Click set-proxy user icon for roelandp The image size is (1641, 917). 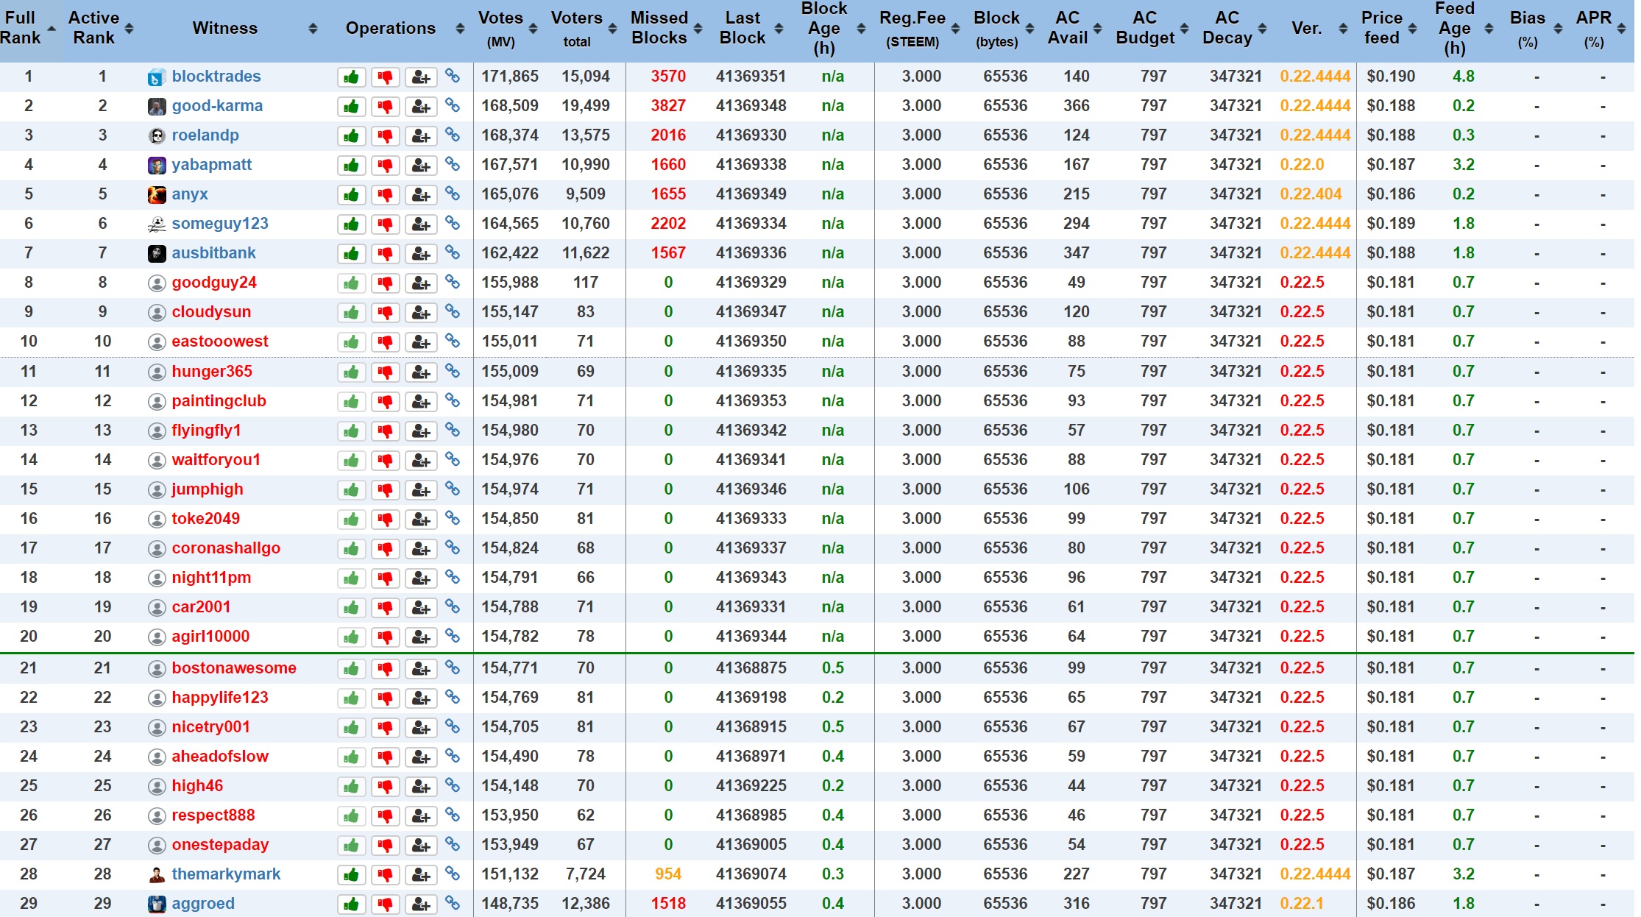420,135
